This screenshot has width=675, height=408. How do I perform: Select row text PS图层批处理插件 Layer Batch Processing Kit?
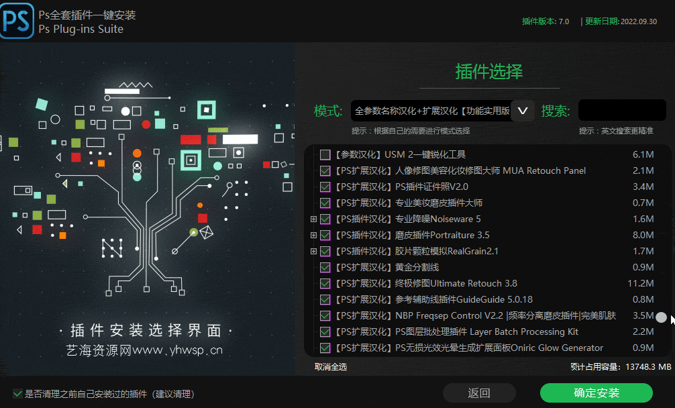(x=457, y=331)
